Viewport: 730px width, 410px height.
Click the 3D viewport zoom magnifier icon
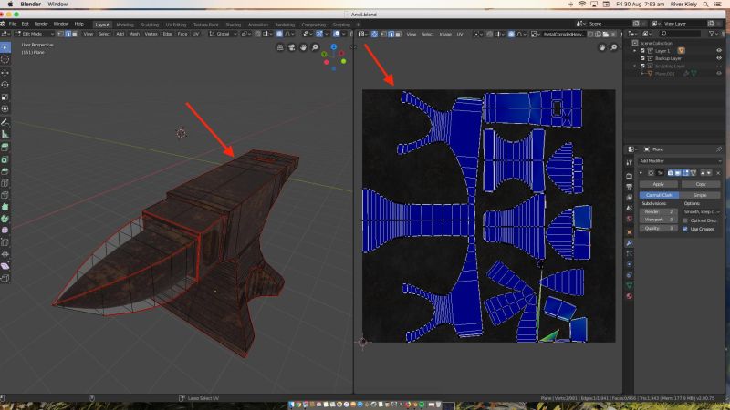coord(315,47)
